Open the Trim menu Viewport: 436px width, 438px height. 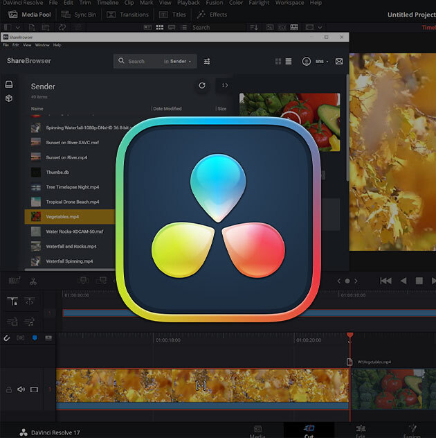tap(85, 3)
